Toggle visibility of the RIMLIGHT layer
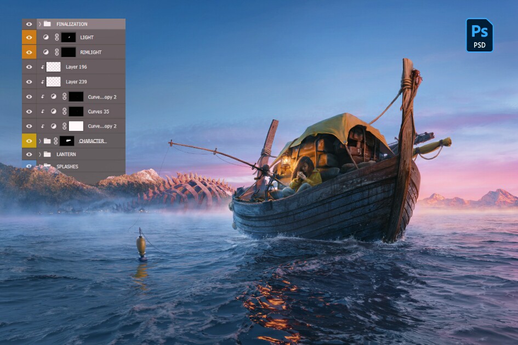The image size is (518, 345). [x=29, y=52]
